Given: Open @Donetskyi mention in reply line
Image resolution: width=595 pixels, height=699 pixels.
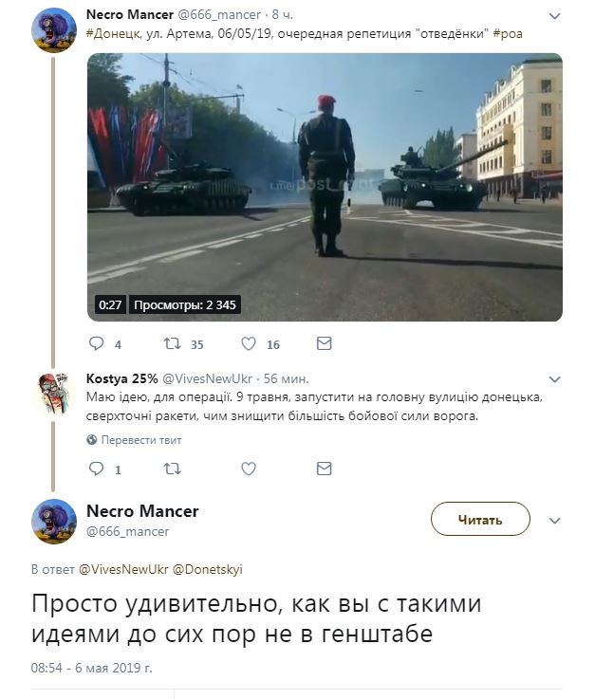Looking at the screenshot, I should (x=208, y=569).
